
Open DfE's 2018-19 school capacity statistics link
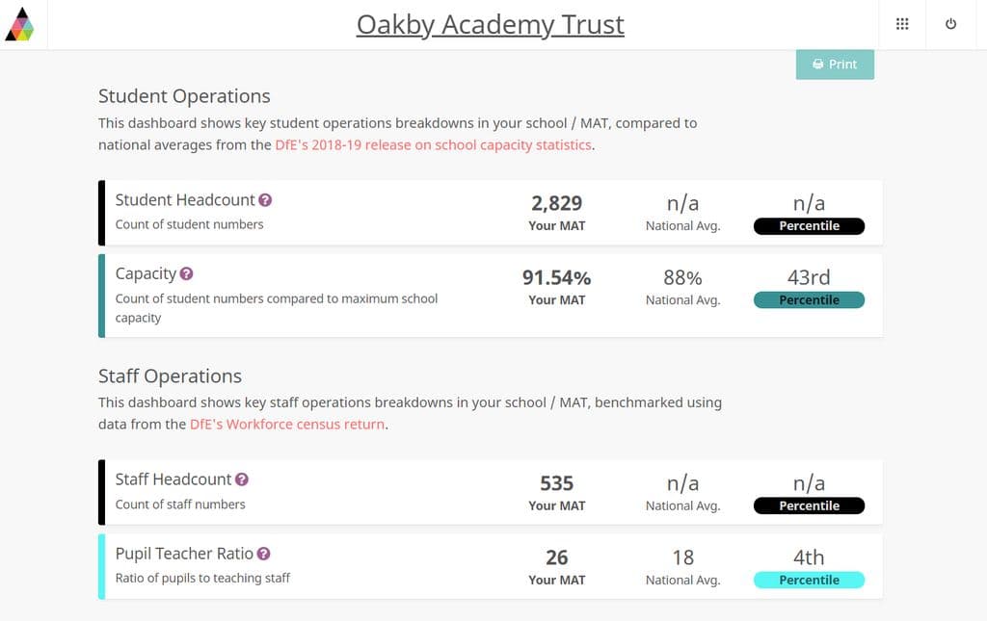click(433, 144)
